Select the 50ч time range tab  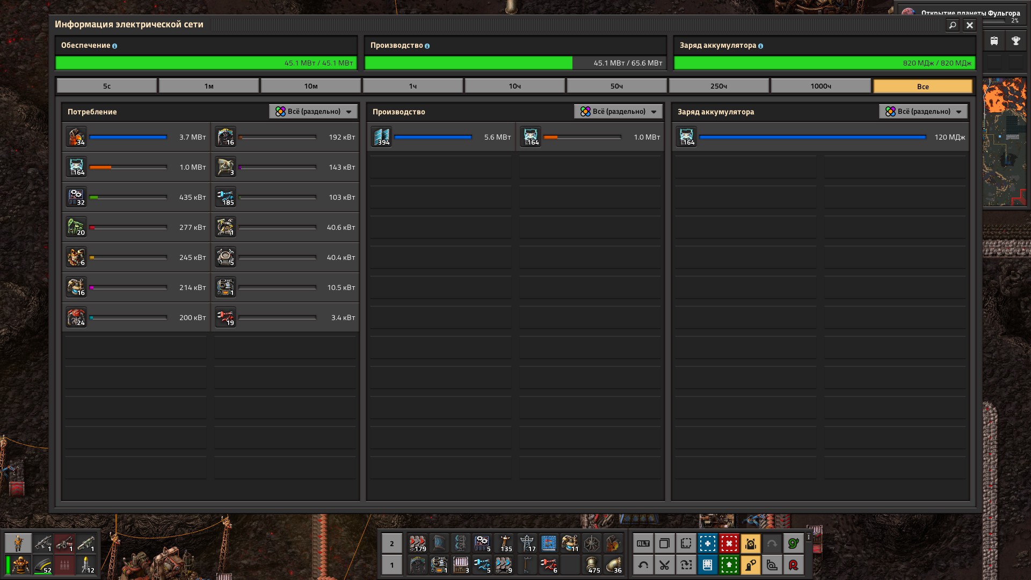coord(617,86)
